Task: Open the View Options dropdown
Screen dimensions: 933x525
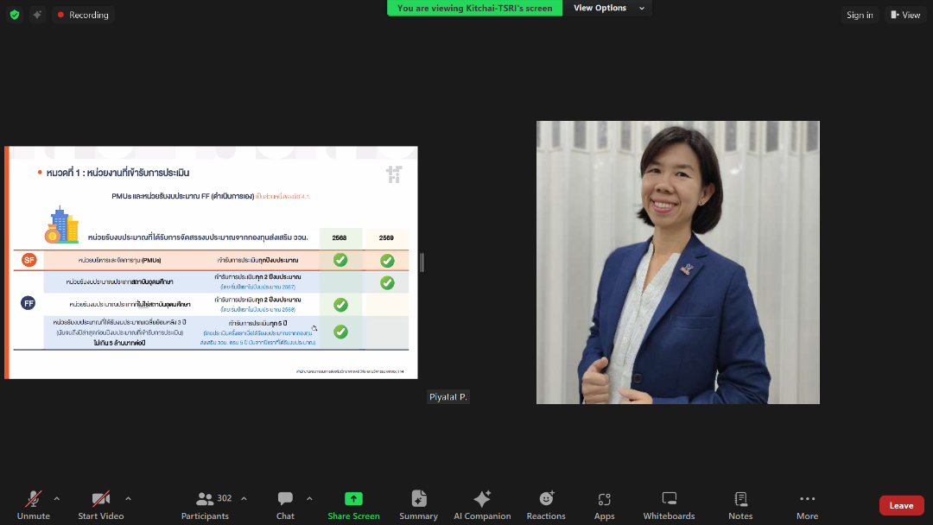Action: pyautogui.click(x=608, y=8)
